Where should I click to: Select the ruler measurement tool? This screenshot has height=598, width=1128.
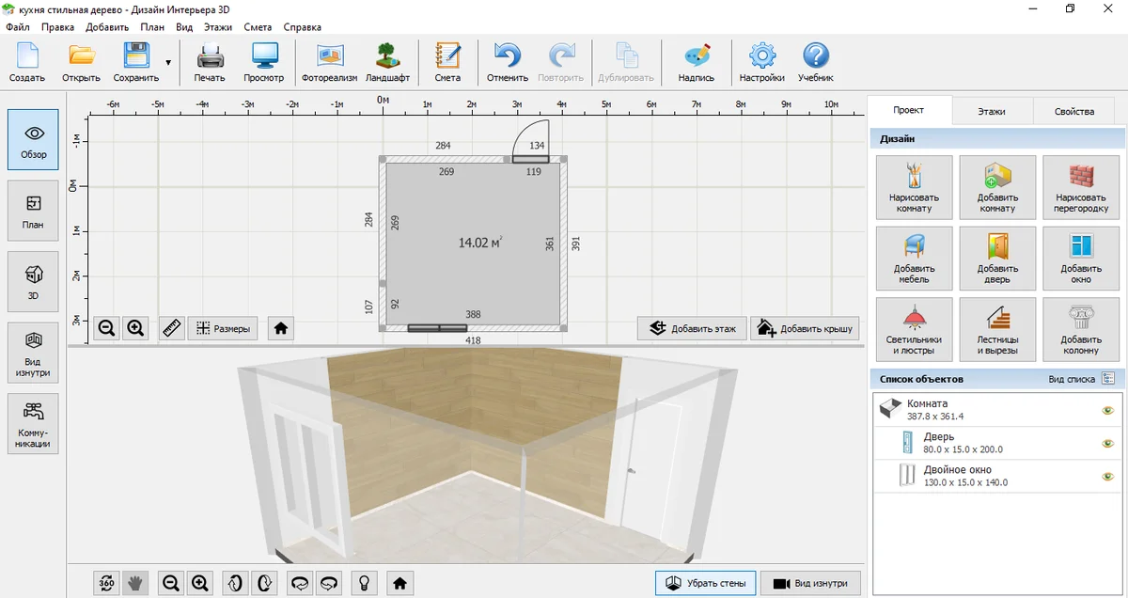[x=171, y=328]
